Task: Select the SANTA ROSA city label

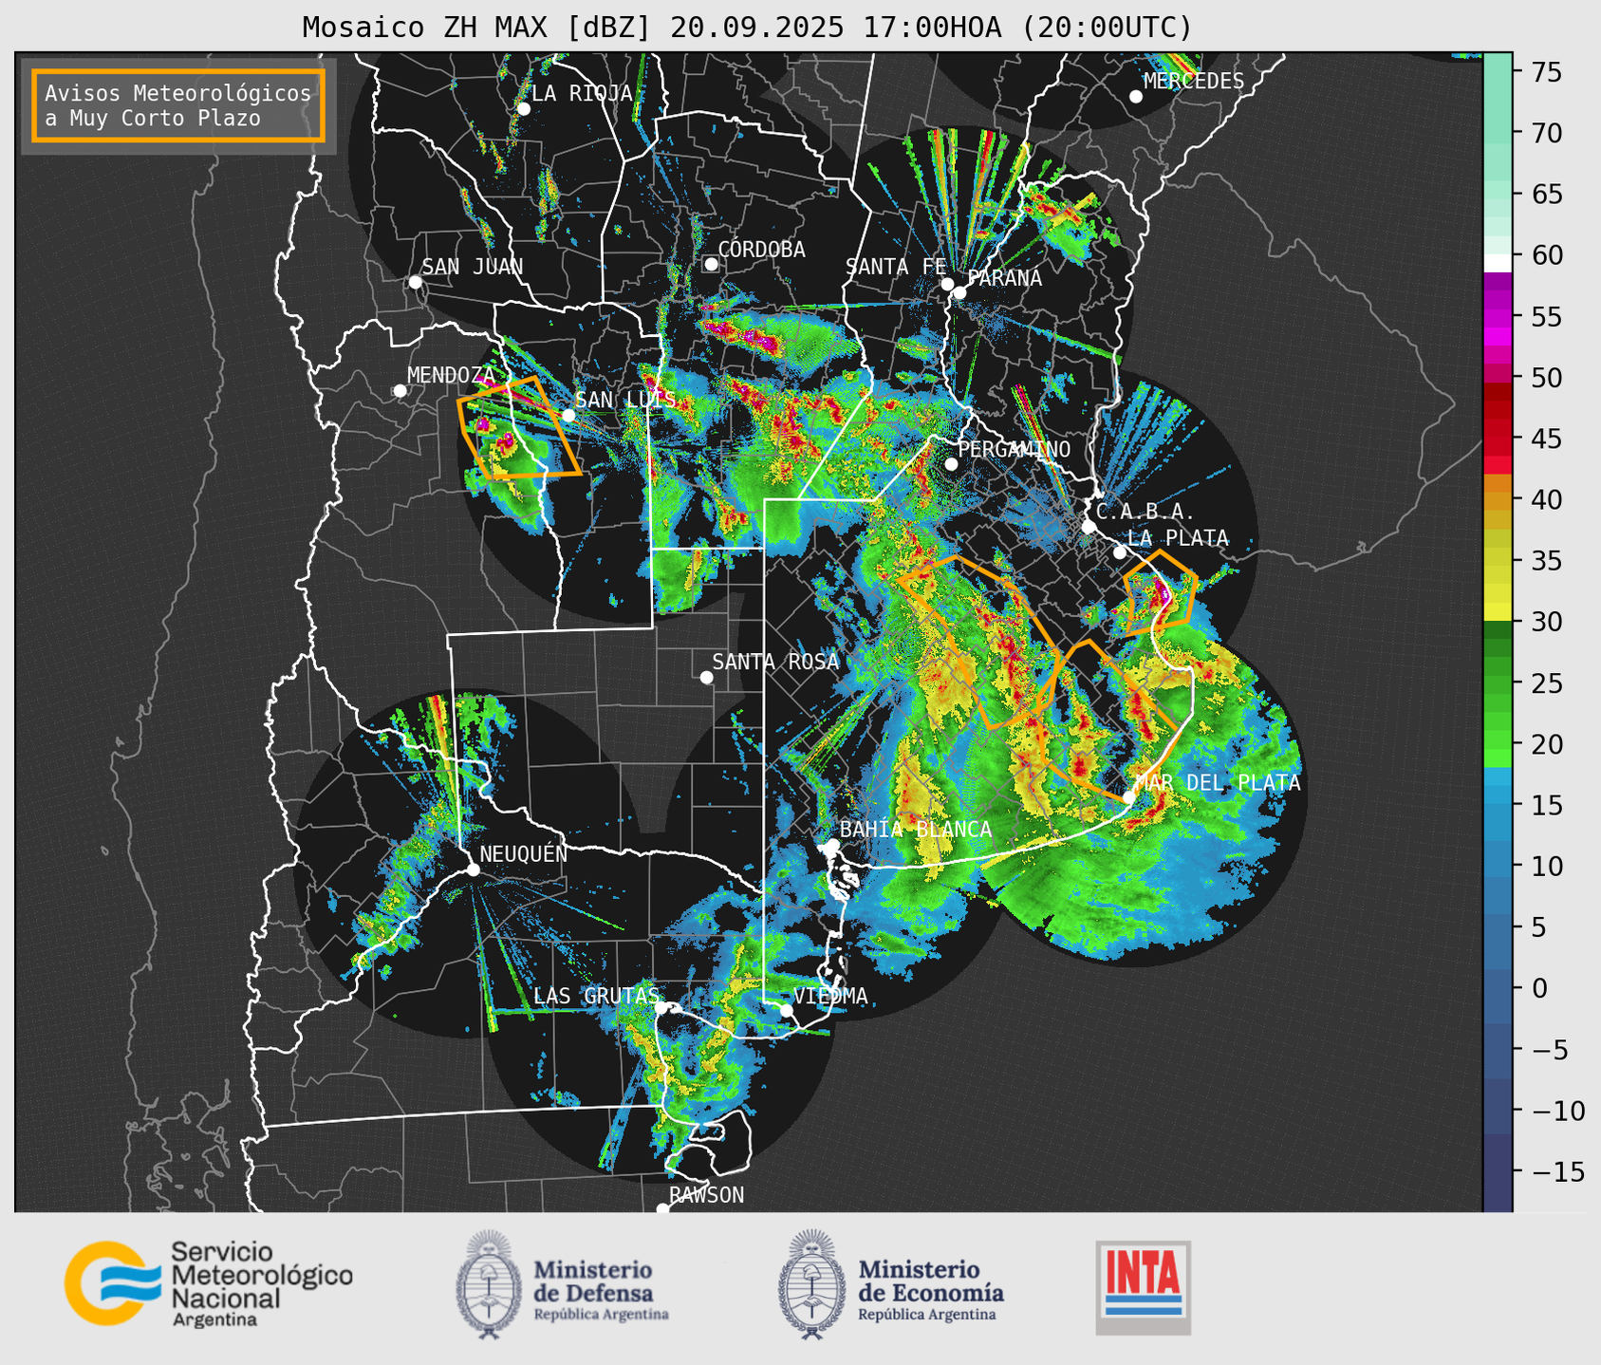Action: 775,662
